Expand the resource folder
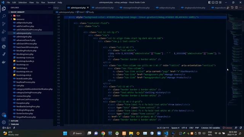 [x=30, y=19]
